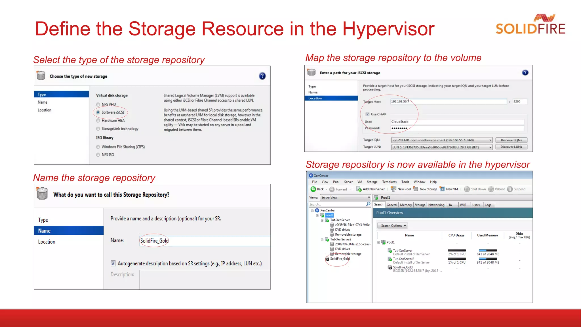Open the Search Options dropdown

pos(392,226)
